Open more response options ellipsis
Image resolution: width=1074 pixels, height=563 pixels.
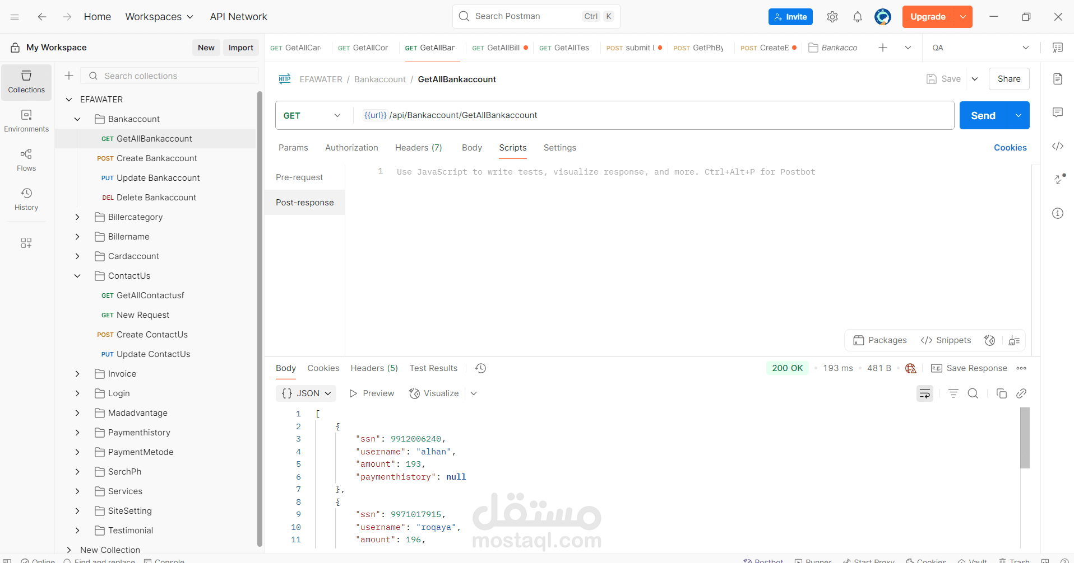(x=1021, y=368)
